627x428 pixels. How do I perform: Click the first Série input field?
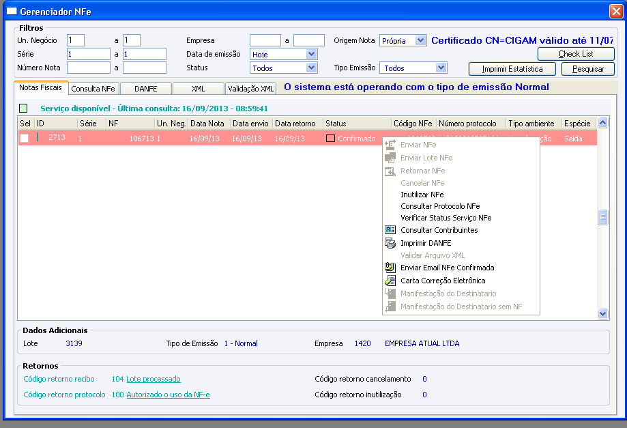point(89,54)
